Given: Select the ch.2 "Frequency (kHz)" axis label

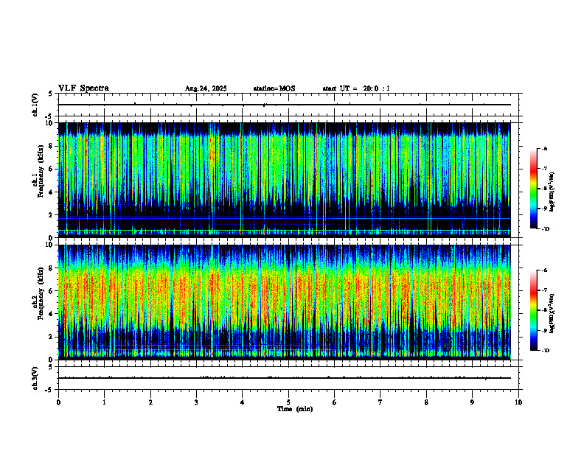Looking at the screenshot, I should click(x=41, y=293).
